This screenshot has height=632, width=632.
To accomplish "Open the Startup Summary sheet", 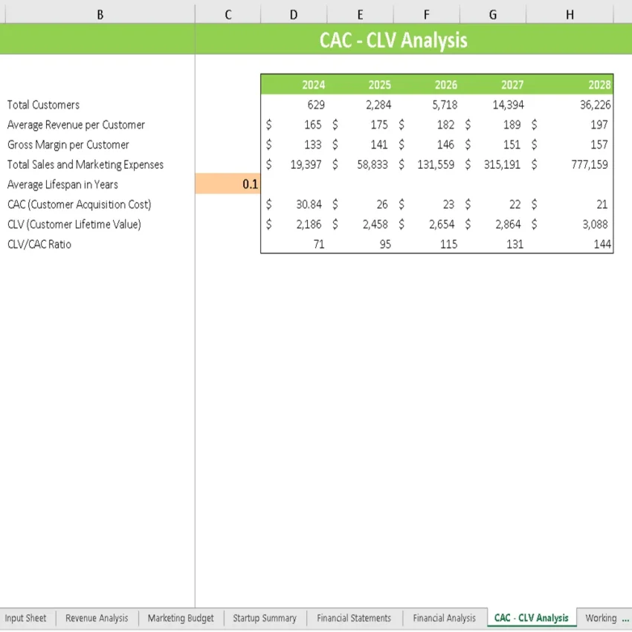I will point(265,618).
